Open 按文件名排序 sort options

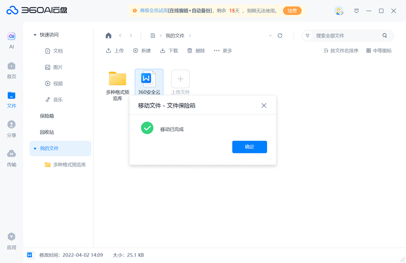341,51
